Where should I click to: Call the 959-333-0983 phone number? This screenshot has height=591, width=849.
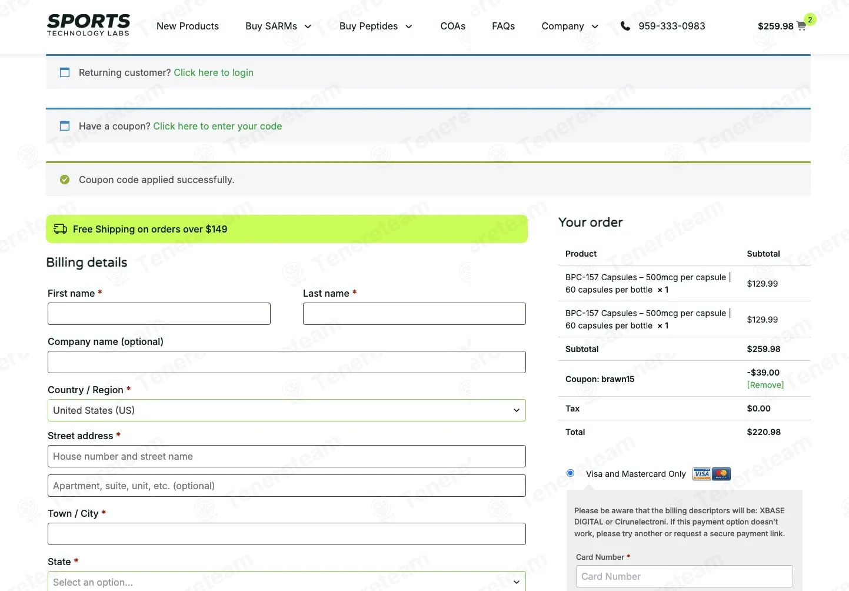click(672, 26)
